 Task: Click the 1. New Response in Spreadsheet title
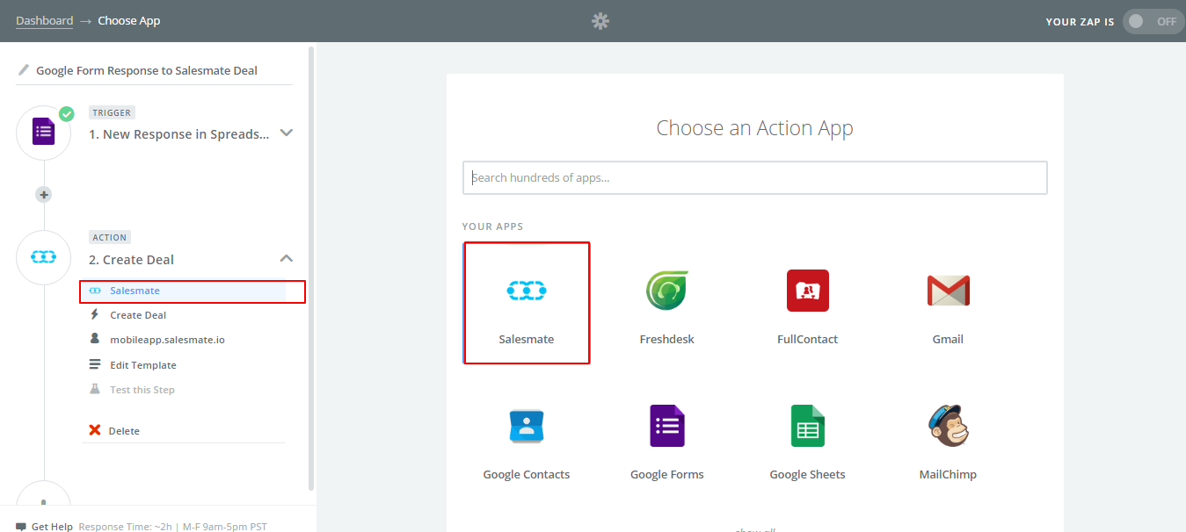click(179, 134)
